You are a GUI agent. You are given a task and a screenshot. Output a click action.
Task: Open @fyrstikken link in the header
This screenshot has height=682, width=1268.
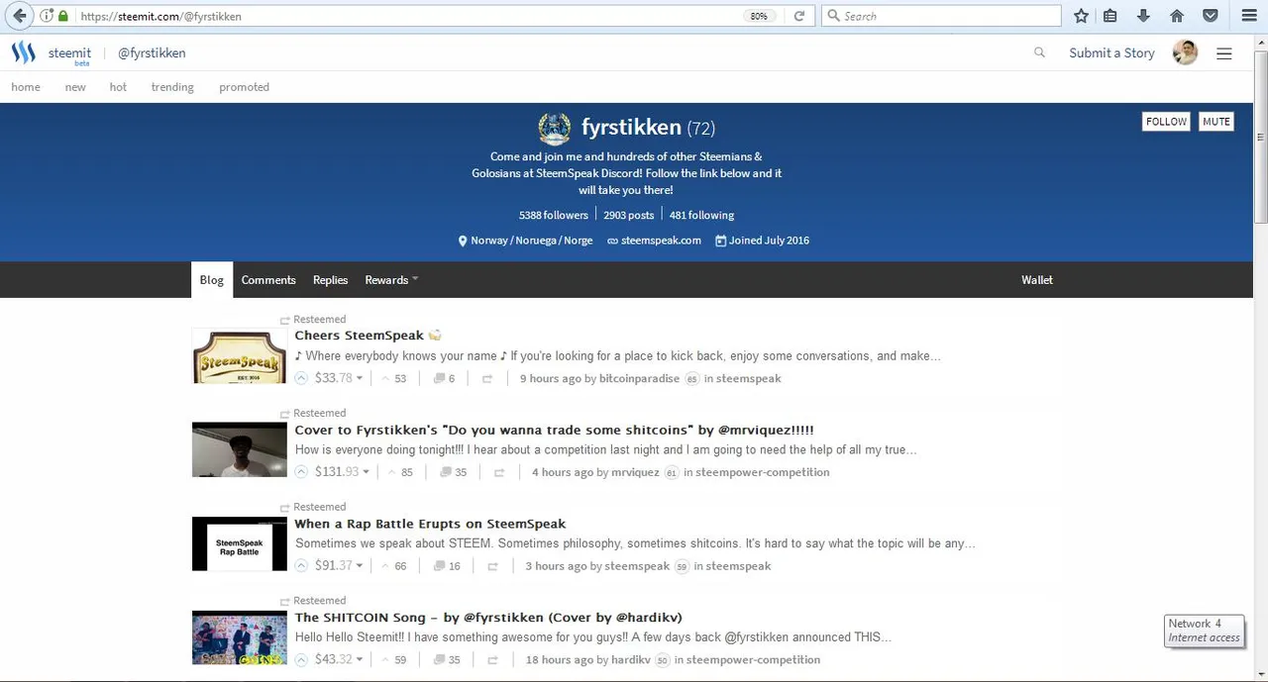pos(152,53)
